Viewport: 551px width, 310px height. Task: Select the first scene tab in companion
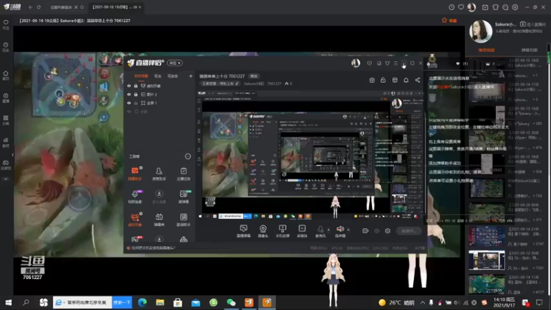[141, 76]
